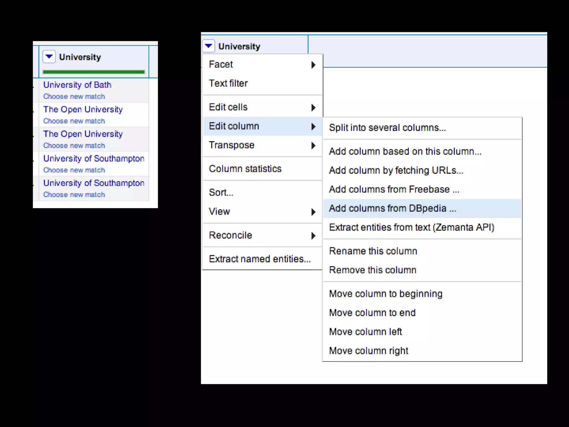The width and height of the screenshot is (569, 427).
Task: Open the University of Bath link
Action: (77, 85)
